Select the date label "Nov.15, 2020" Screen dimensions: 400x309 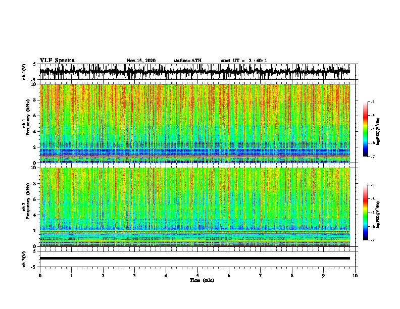(x=141, y=61)
